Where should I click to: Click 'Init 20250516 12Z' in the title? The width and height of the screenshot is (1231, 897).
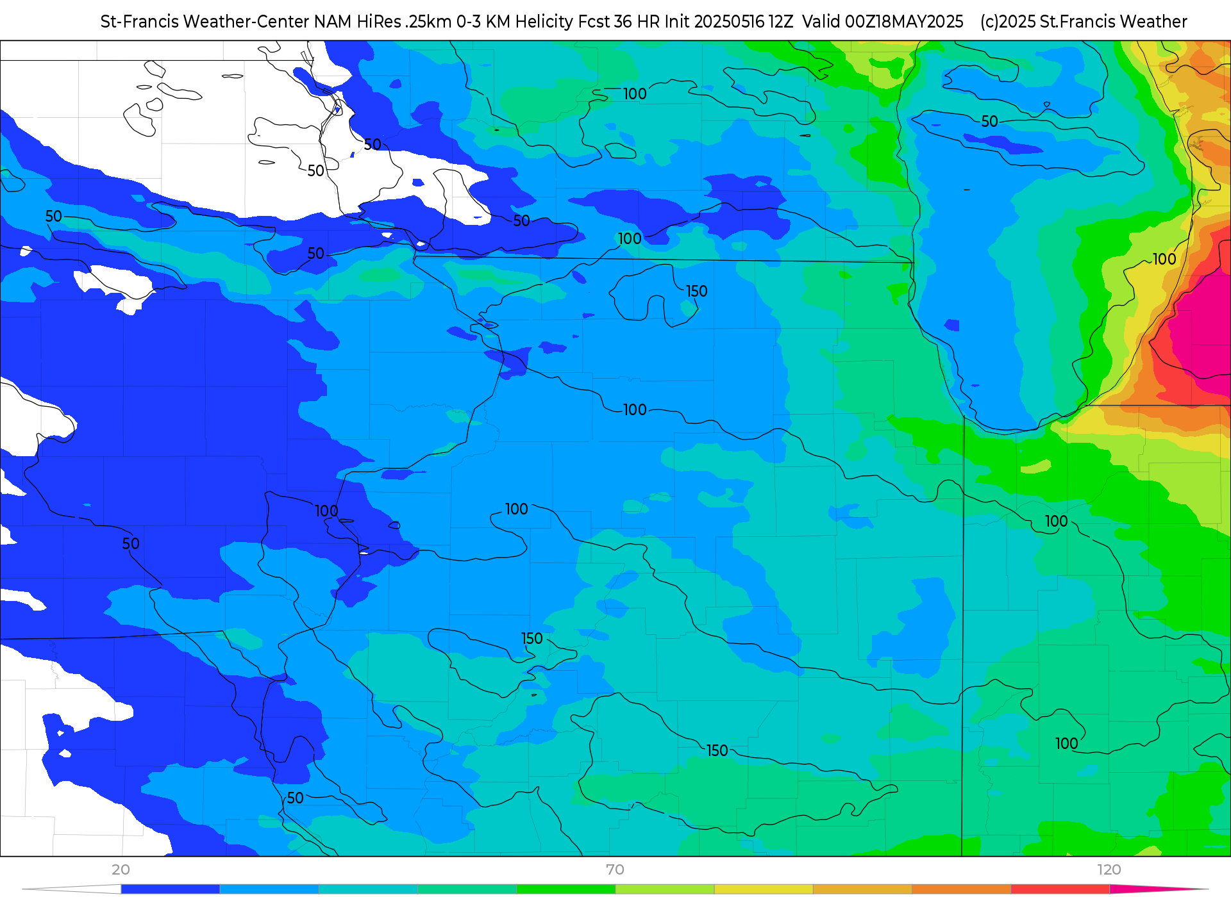(x=729, y=22)
